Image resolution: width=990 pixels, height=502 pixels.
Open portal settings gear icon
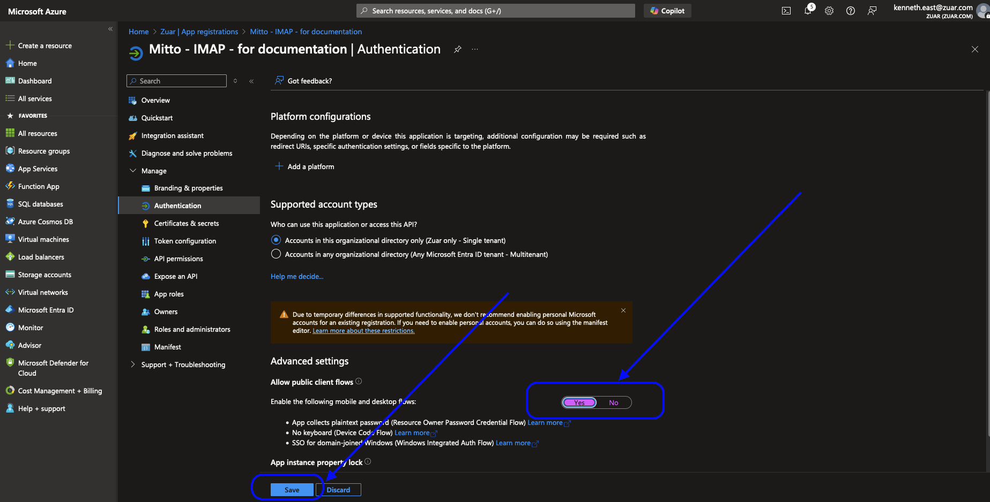[829, 11]
